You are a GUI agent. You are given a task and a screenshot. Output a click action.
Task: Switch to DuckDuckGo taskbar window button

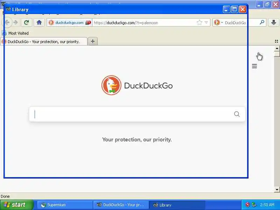(x=121, y=205)
